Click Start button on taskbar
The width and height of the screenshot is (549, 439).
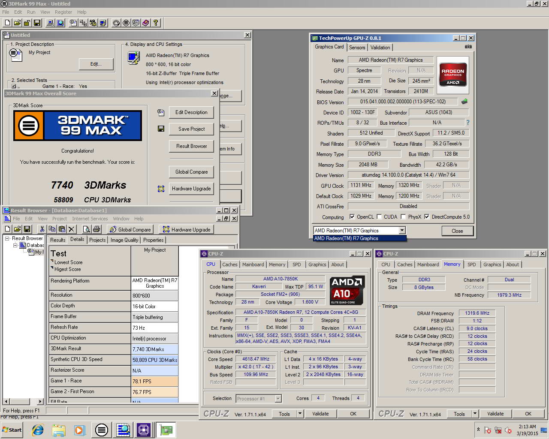tap(12, 430)
